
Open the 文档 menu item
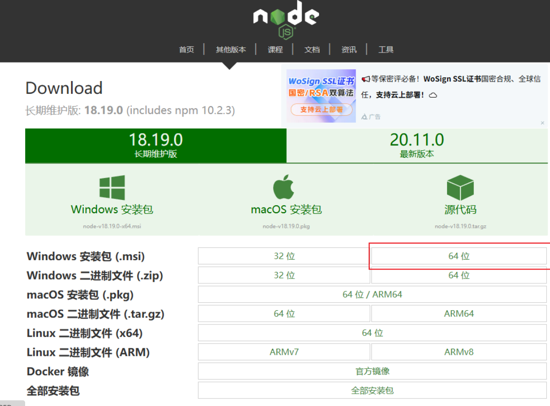coord(312,49)
